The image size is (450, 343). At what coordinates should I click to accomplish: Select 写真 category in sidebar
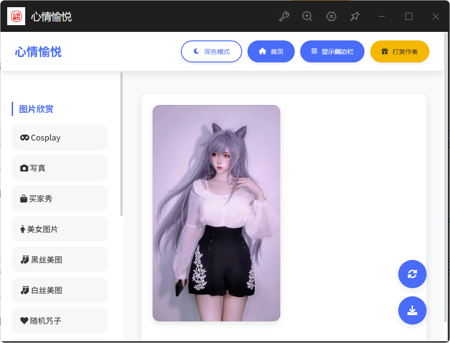point(60,168)
